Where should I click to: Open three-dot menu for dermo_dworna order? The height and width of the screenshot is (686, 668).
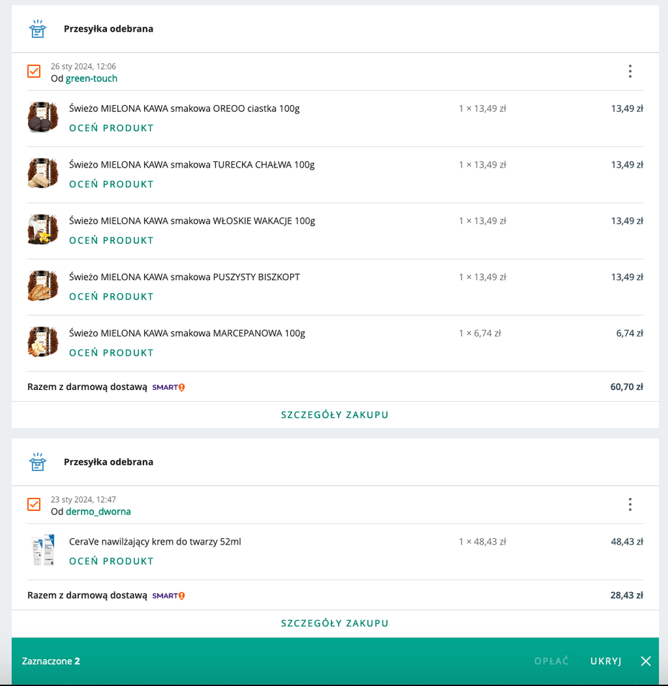[630, 505]
